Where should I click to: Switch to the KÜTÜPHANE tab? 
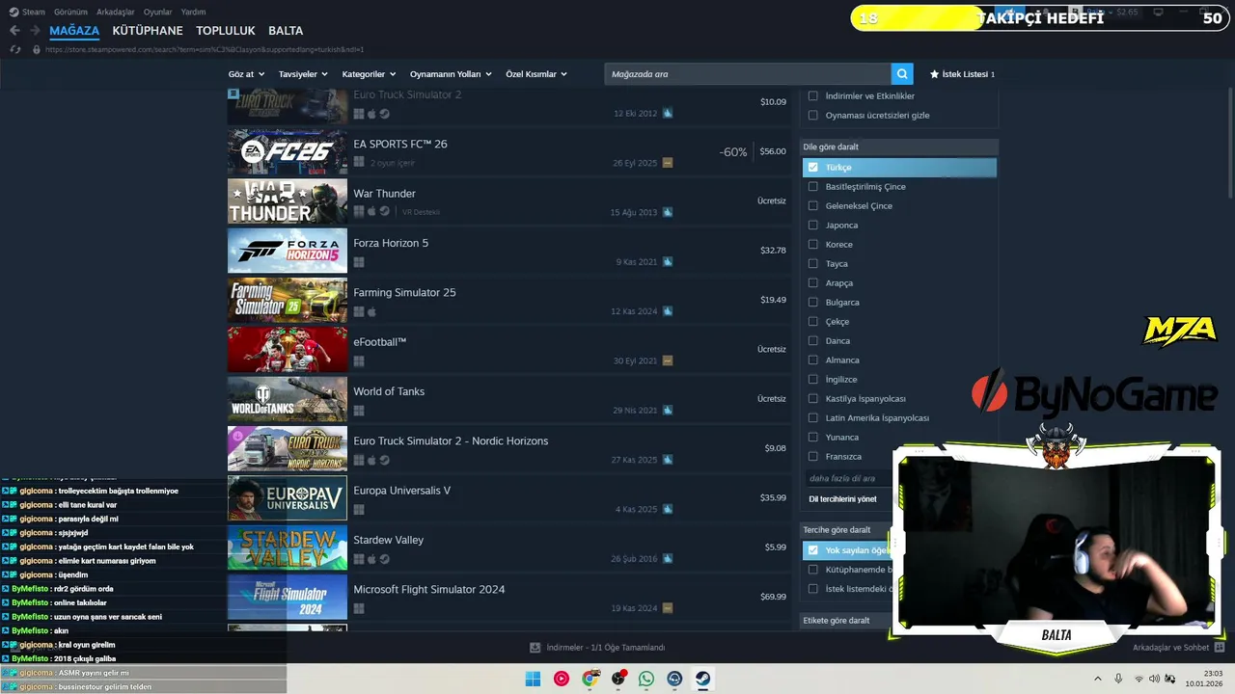click(x=148, y=31)
